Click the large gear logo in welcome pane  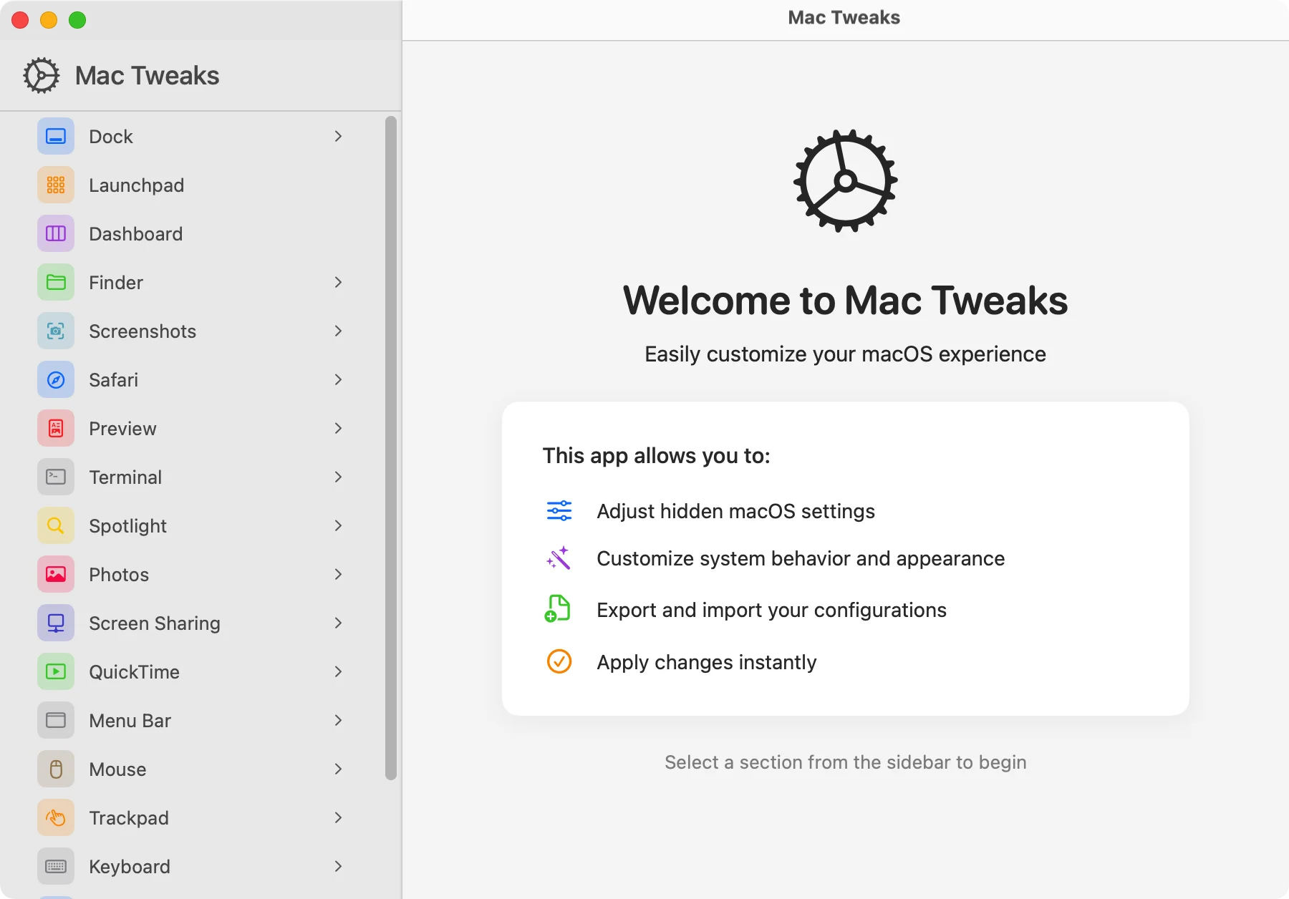click(x=846, y=181)
